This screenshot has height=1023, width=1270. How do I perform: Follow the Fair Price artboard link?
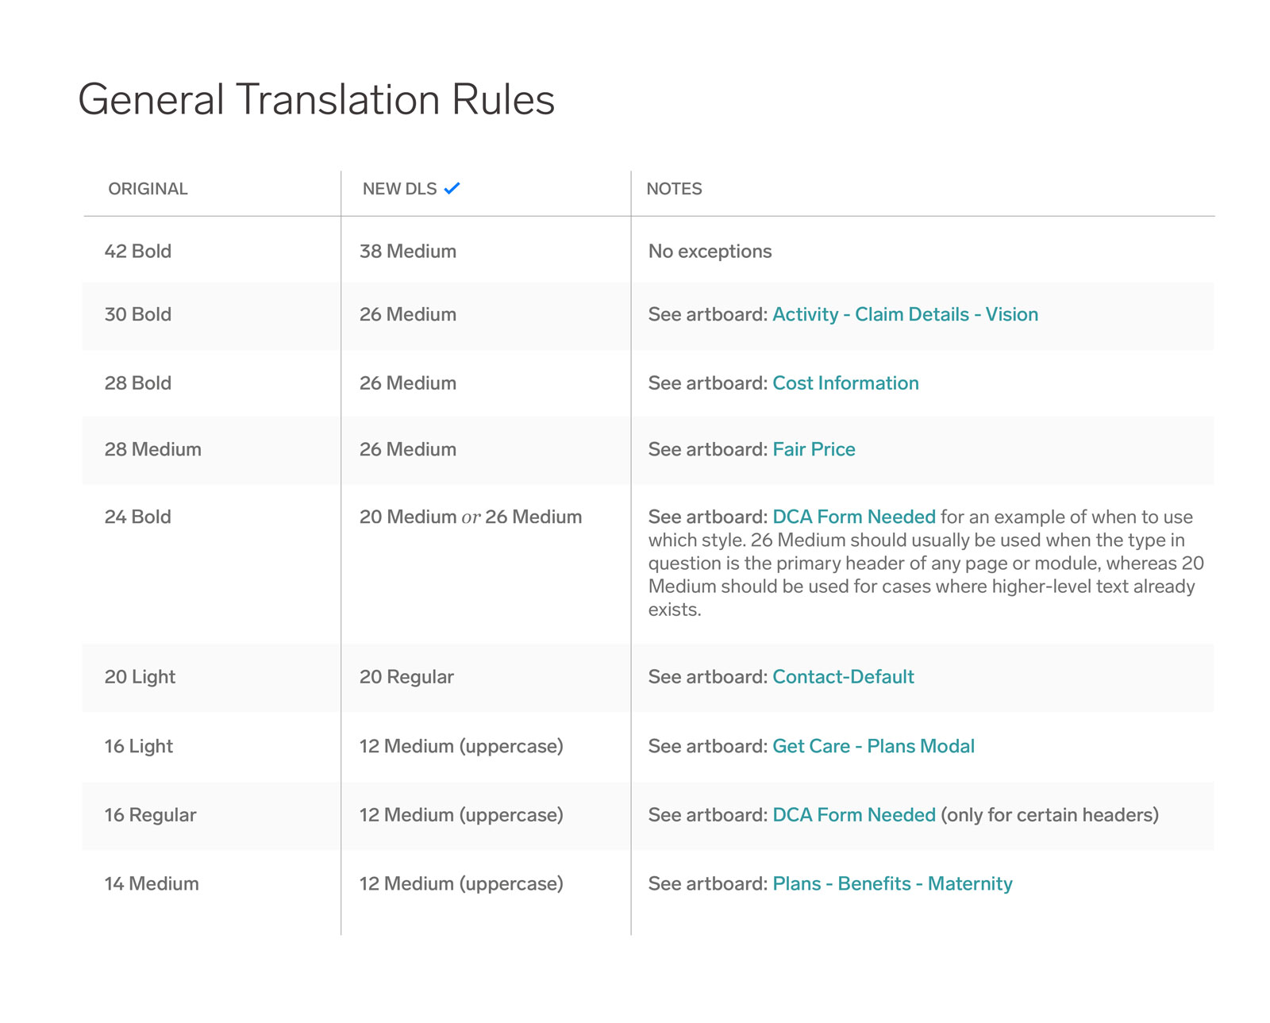(814, 449)
